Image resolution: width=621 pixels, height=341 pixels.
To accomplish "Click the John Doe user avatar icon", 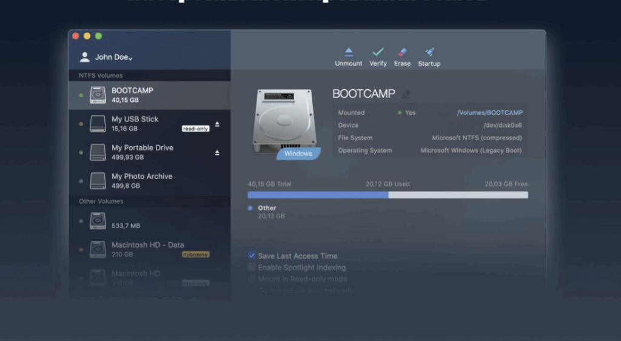I will (84, 57).
